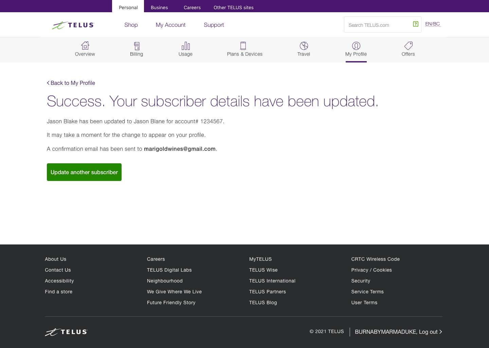
Task: Open the CRTC Wireless Code link
Action: tap(376, 259)
